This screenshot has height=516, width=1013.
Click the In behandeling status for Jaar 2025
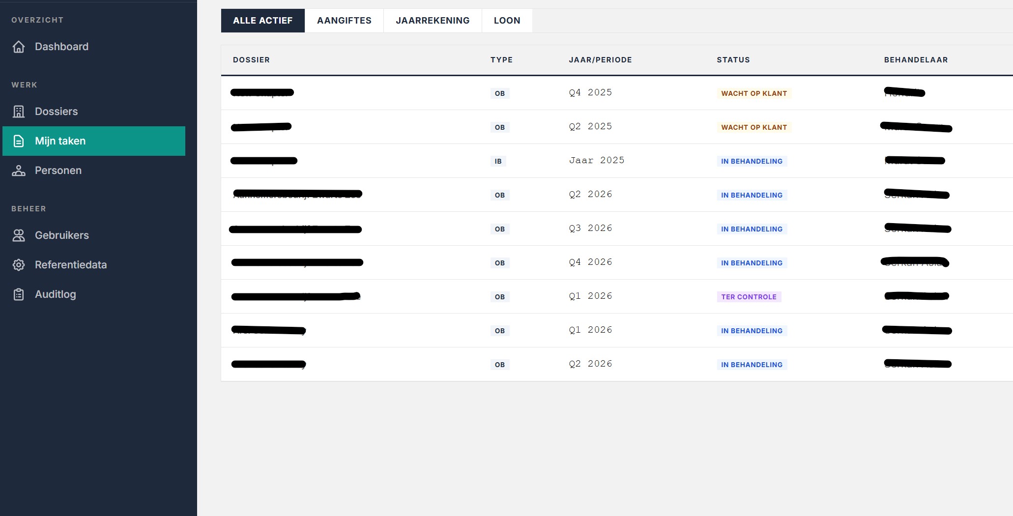752,161
